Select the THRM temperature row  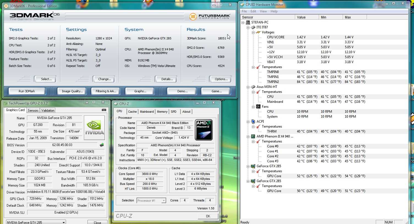(324, 131)
